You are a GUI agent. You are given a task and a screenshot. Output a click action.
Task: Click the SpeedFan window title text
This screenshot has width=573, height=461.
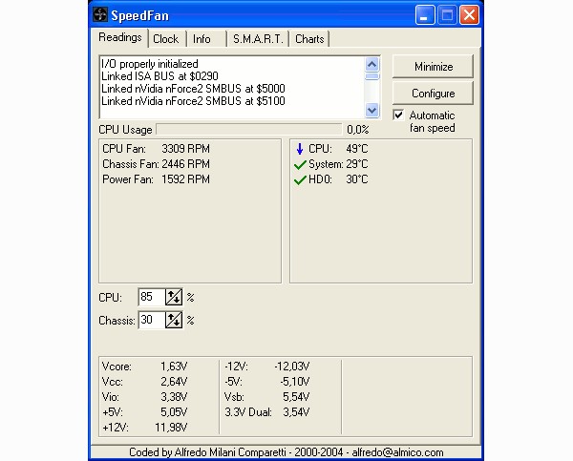140,15
